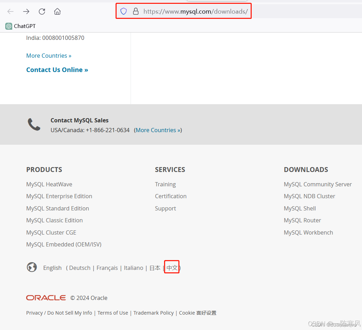The height and width of the screenshot is (330, 362).
Task: Click the tracking protection shield icon
Action: pos(124,11)
